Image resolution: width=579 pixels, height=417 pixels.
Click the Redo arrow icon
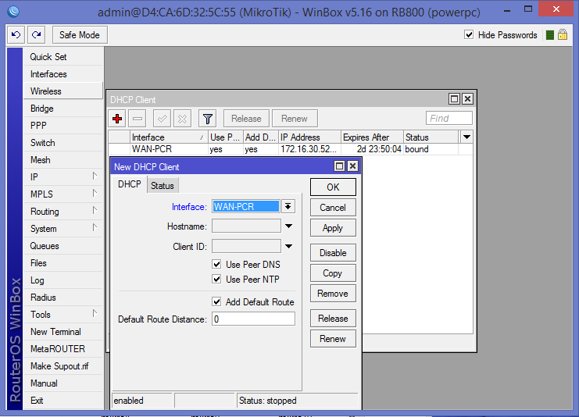click(x=36, y=35)
